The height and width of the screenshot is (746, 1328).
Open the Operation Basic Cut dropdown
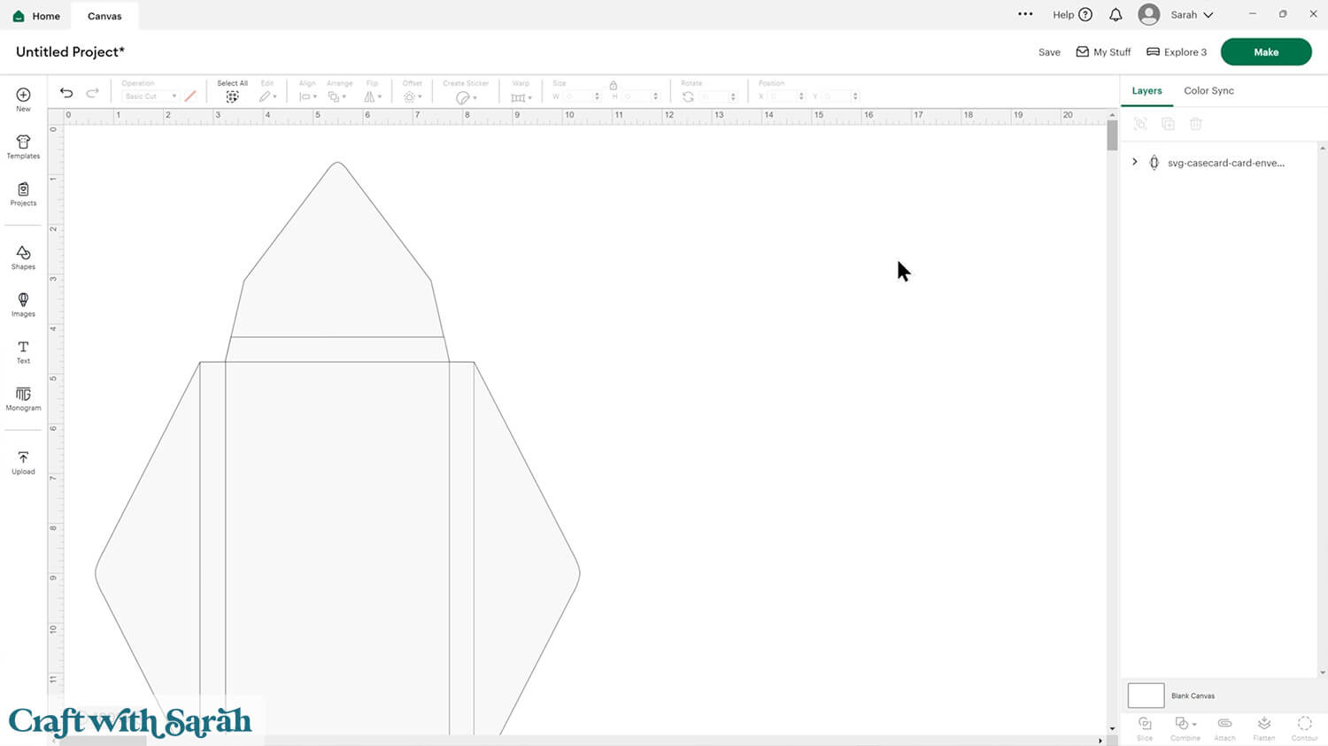[150, 96]
